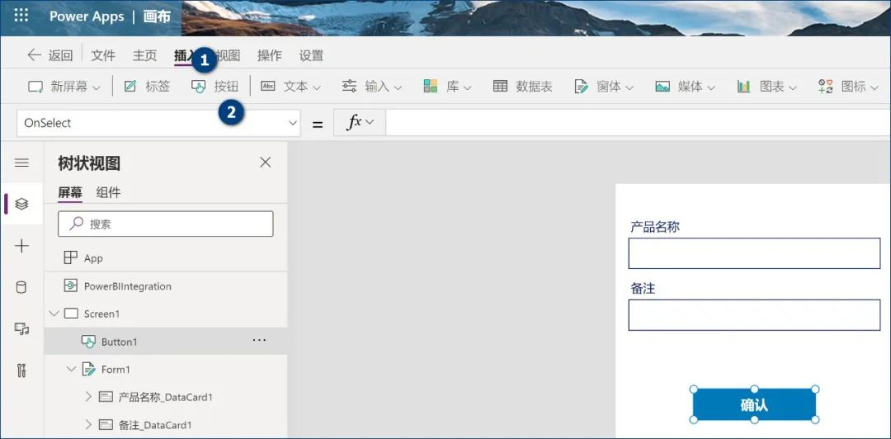Select the 屏幕 tab in tree view

tap(70, 192)
